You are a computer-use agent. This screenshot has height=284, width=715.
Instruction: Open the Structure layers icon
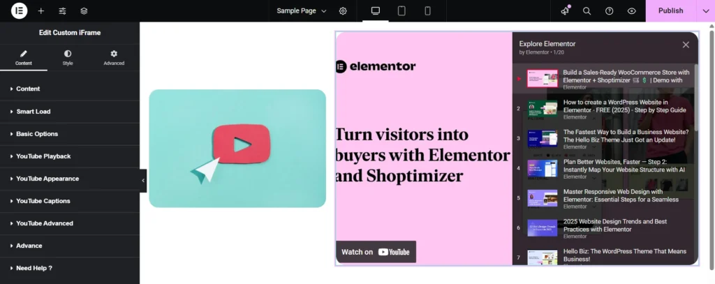[84, 11]
